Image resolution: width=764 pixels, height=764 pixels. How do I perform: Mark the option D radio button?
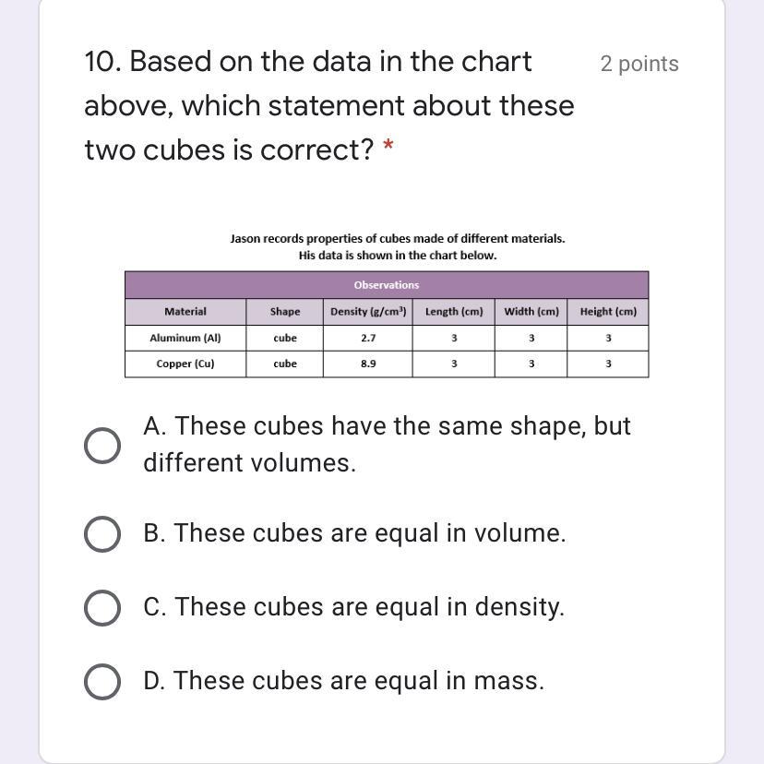pos(102,681)
